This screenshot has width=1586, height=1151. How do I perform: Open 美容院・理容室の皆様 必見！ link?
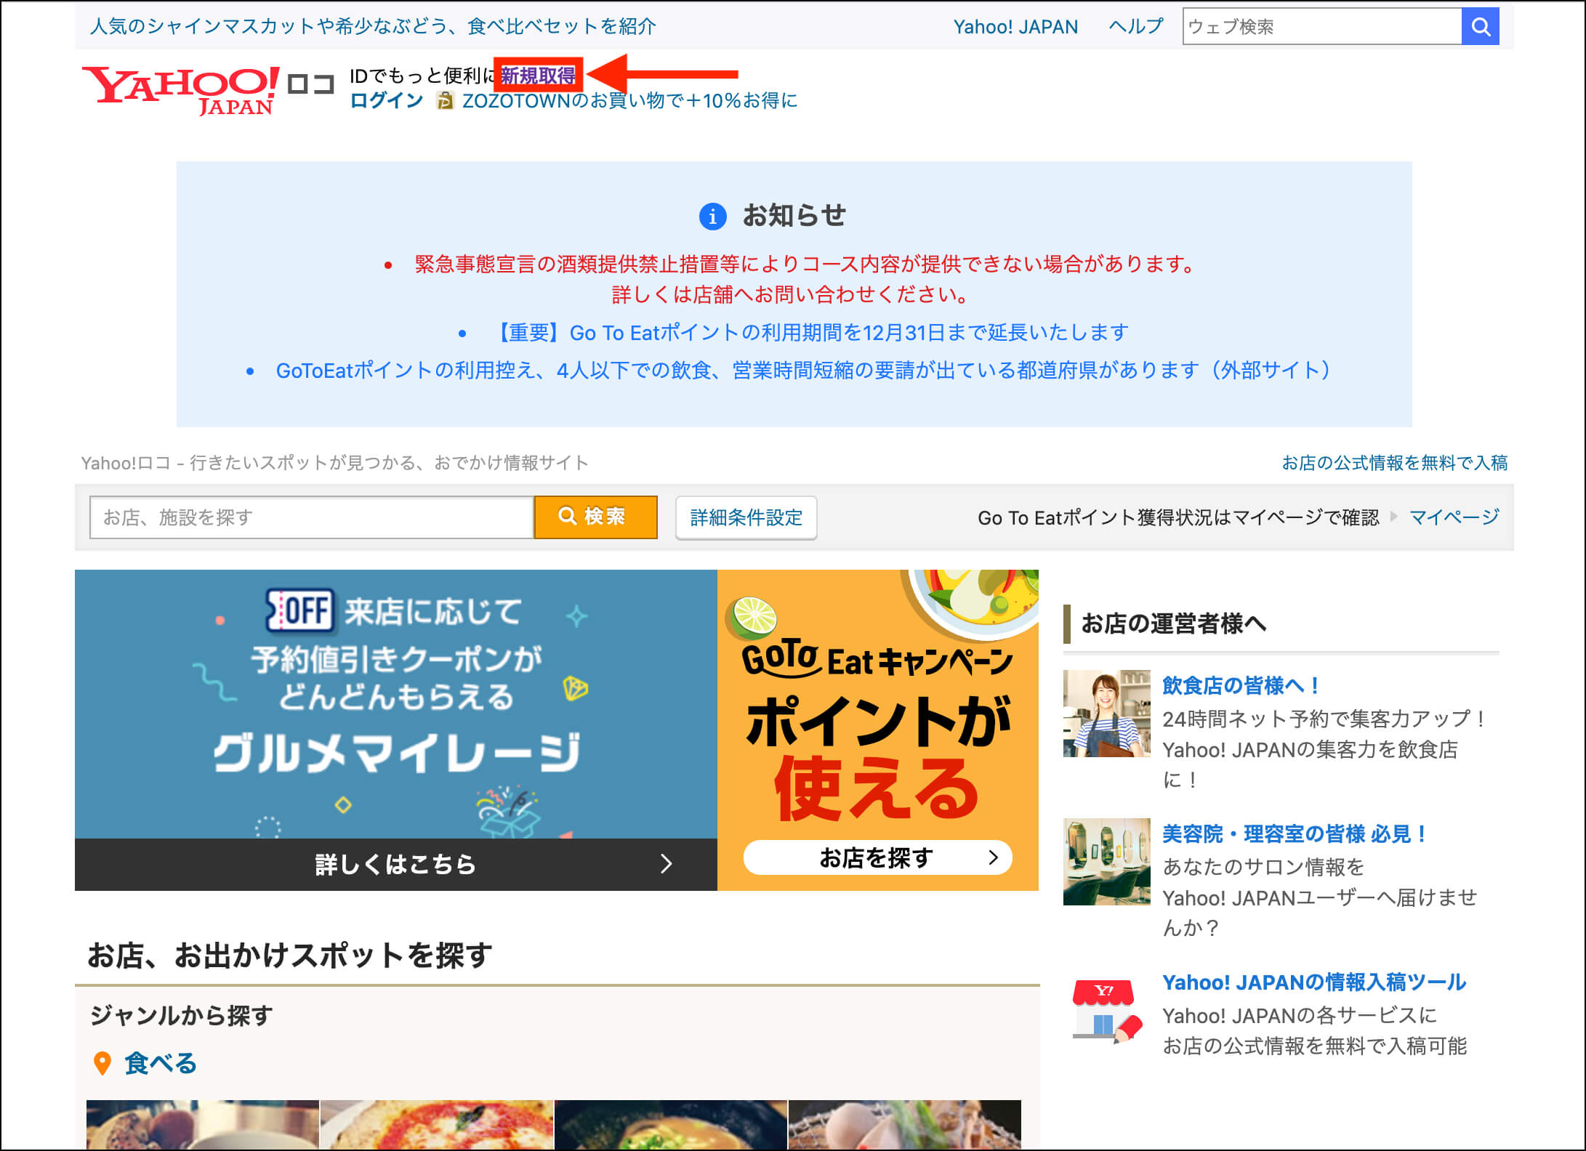click(x=1296, y=833)
